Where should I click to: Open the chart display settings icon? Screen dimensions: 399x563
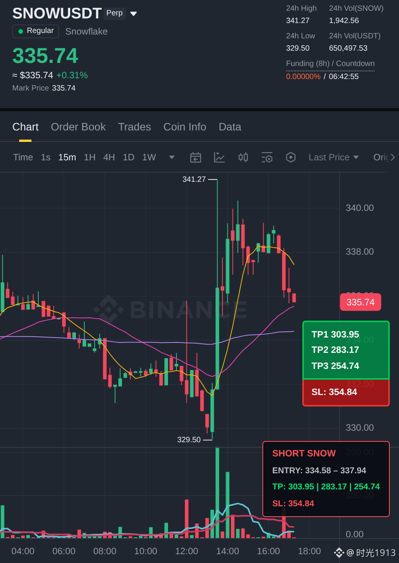[267, 157]
